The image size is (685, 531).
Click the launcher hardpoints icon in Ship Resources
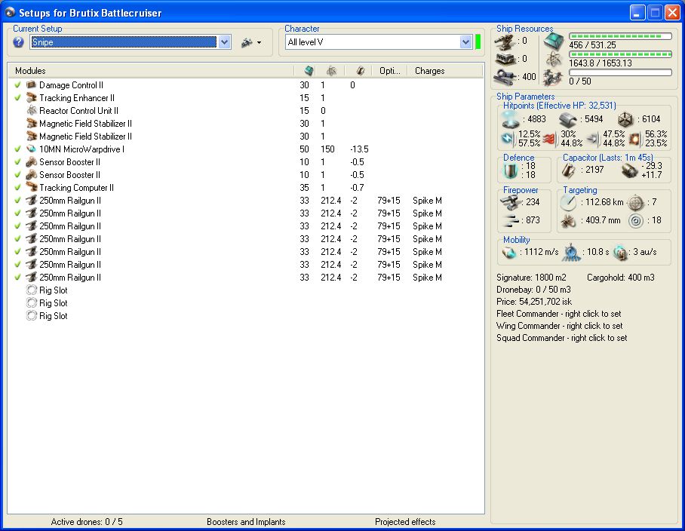click(x=506, y=59)
